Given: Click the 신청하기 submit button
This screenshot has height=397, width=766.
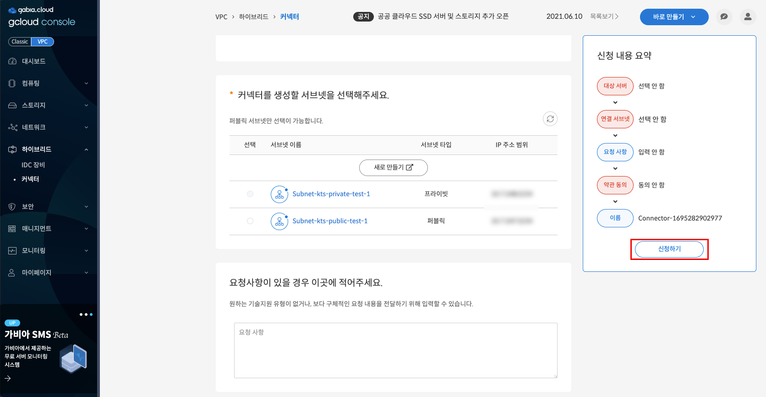Looking at the screenshot, I should coord(669,249).
